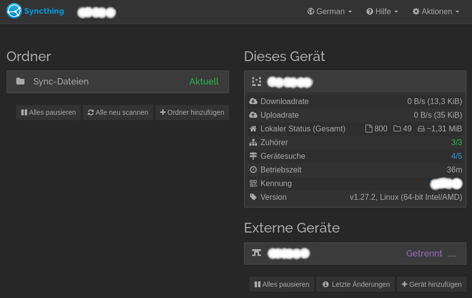Pause all external devices with Alles pausieren
This screenshot has height=298, width=472.
click(282, 284)
